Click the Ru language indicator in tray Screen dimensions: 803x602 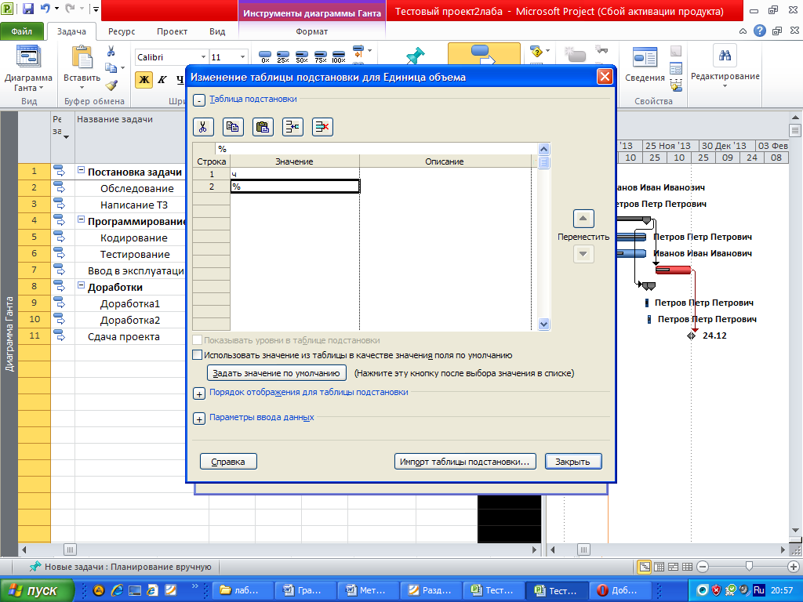click(759, 590)
